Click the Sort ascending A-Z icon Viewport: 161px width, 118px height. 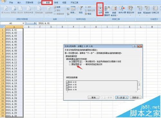click(68, 9)
